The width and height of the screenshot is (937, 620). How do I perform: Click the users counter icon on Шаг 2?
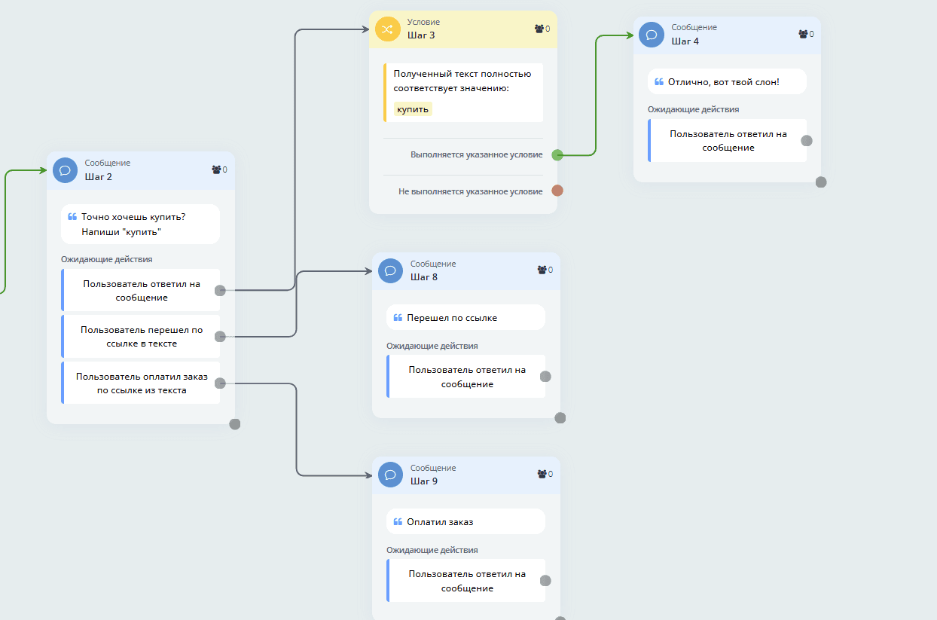pyautogui.click(x=216, y=170)
